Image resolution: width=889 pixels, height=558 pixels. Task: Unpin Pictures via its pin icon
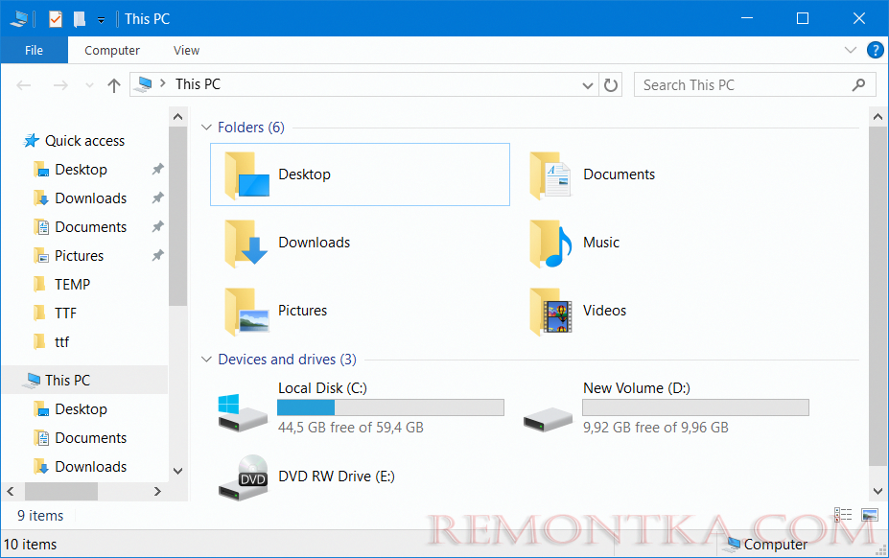point(157,256)
